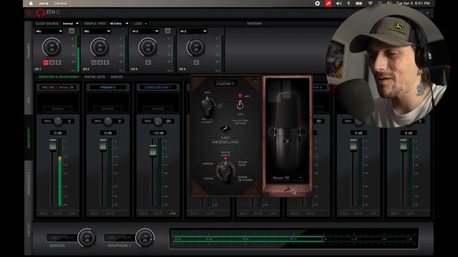458x257 pixels.
Task: Click the PREAMP 2 channel name label
Action: [x=108, y=87]
